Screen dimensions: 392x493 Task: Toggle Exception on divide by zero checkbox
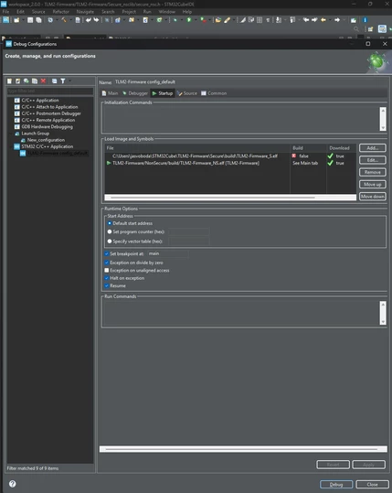(107, 263)
